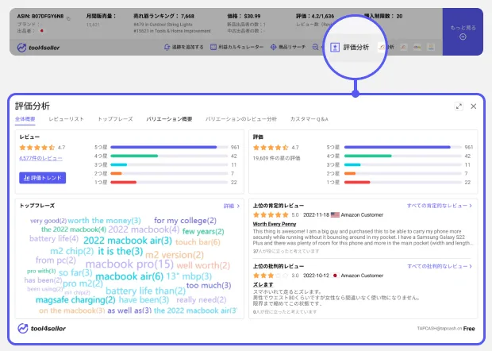Image resolution: width=492 pixels, height=351 pixels.
Task: Open the Worth Every Penny review title
Action: [275, 224]
